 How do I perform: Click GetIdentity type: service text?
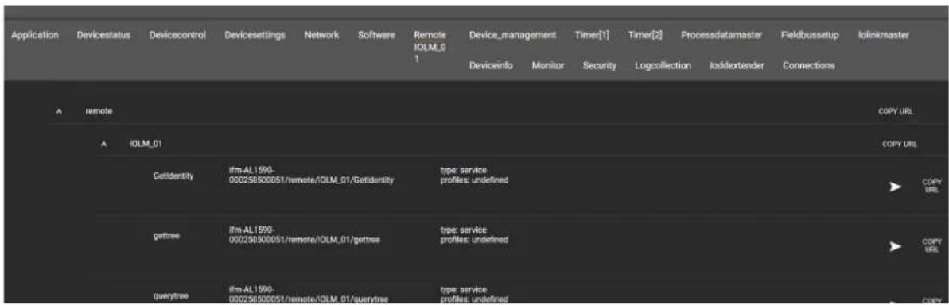pyautogui.click(x=463, y=171)
